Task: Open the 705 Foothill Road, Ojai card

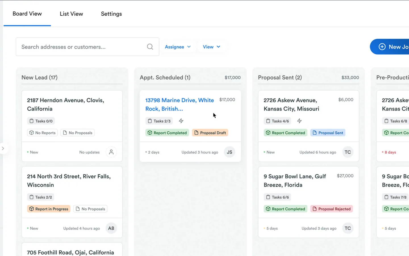Action: (x=70, y=252)
